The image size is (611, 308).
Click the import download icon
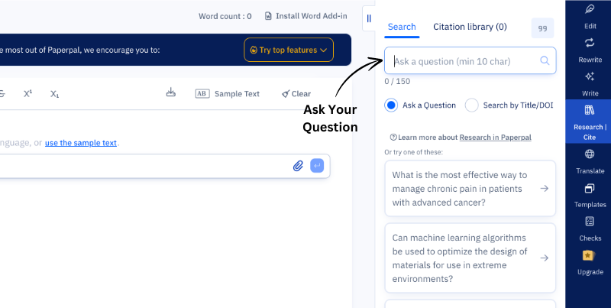[170, 92]
